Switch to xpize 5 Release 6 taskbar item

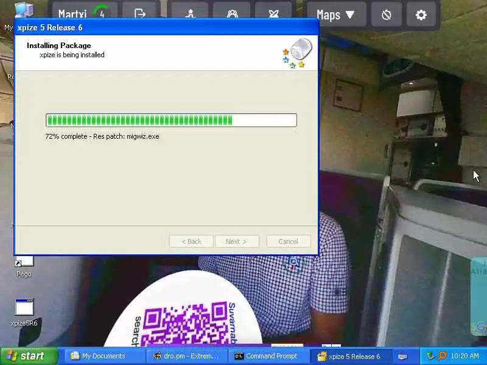pyautogui.click(x=351, y=356)
